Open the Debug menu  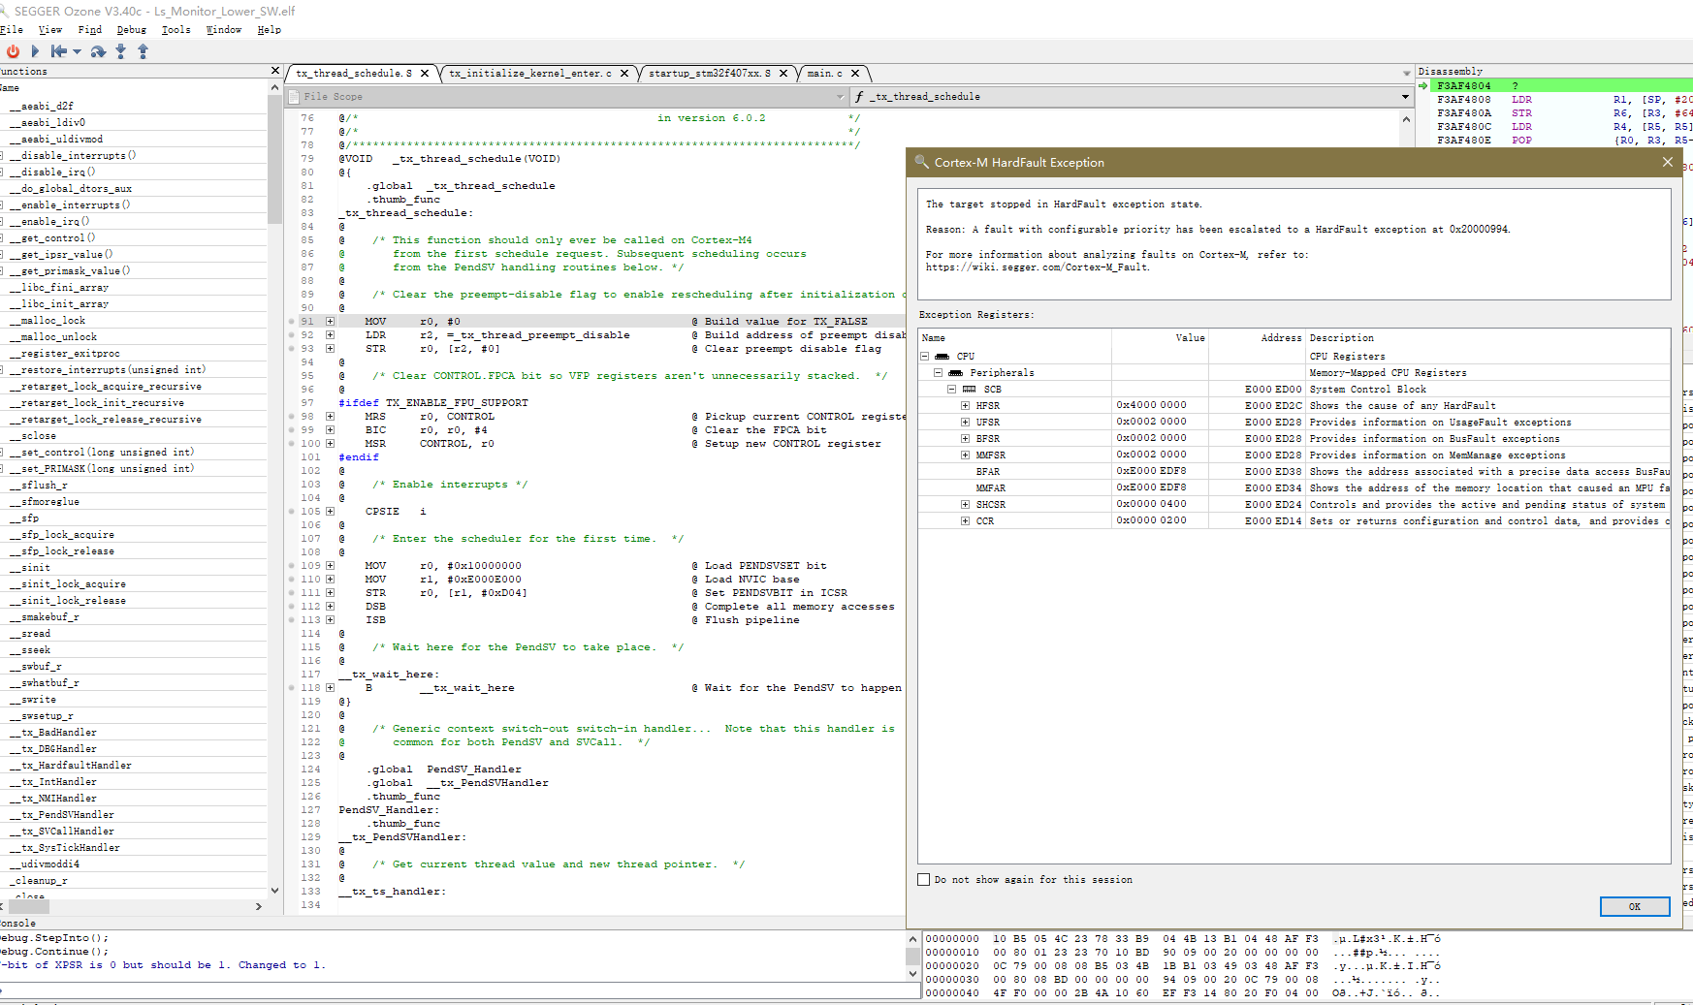tap(132, 29)
